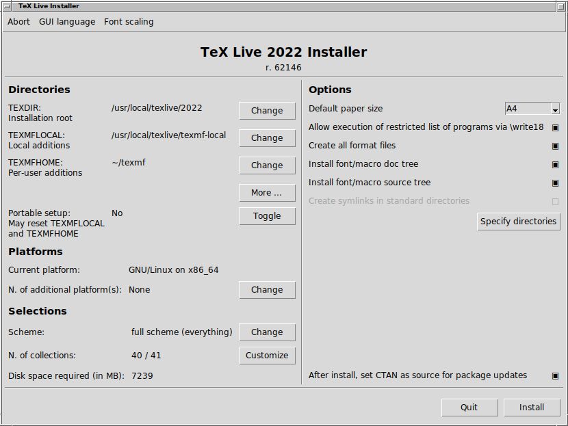
Task: Open the Abort menu
Action: point(18,22)
